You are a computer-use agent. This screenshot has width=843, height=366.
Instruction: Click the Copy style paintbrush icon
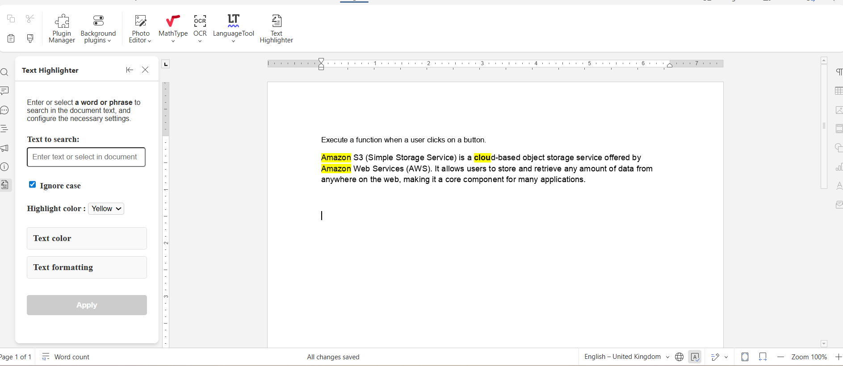coord(30,38)
